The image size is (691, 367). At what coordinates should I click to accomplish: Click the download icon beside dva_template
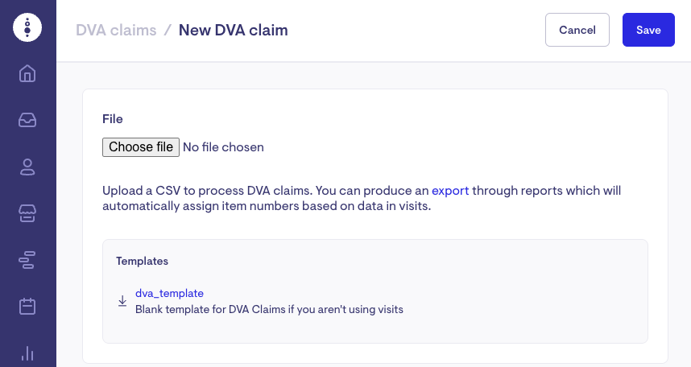tap(122, 301)
